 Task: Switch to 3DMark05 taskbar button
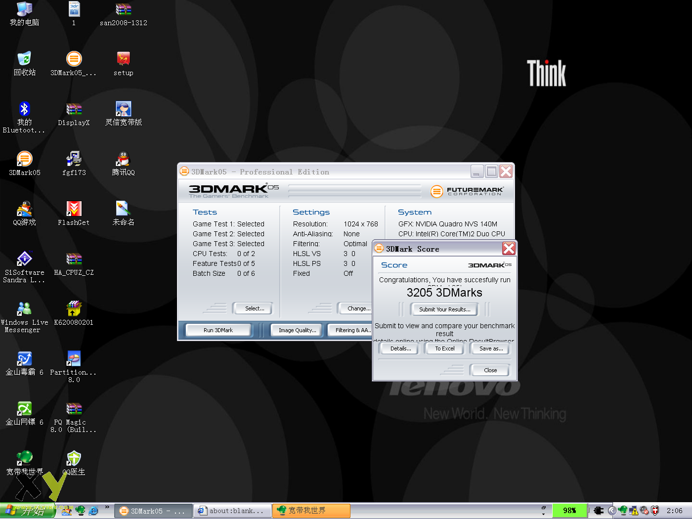[x=153, y=511]
